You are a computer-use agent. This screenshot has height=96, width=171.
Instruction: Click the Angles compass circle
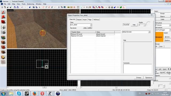(x=149, y=24)
